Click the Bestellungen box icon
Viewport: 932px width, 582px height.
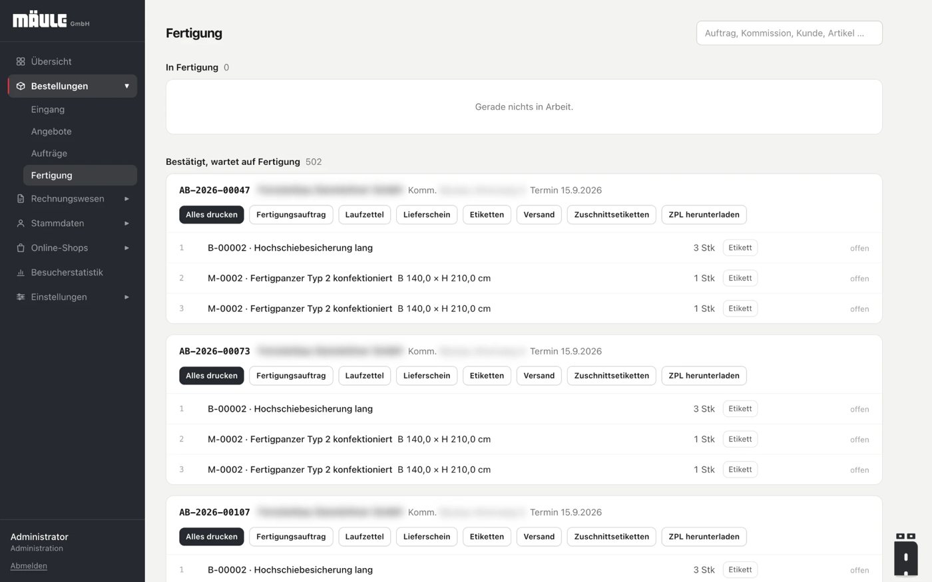[x=21, y=86]
